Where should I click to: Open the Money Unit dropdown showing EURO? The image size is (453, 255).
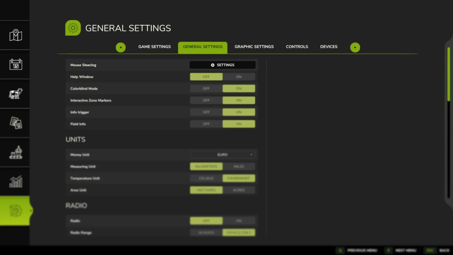pyautogui.click(x=223, y=154)
